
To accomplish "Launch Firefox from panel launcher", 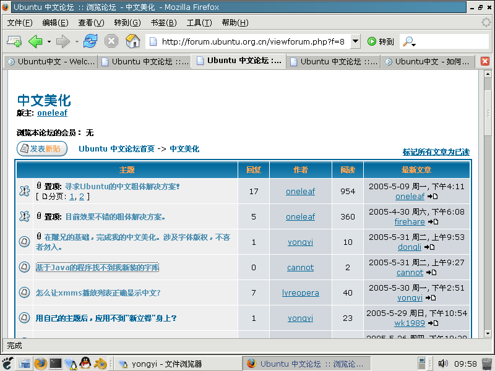I will tap(40, 364).
